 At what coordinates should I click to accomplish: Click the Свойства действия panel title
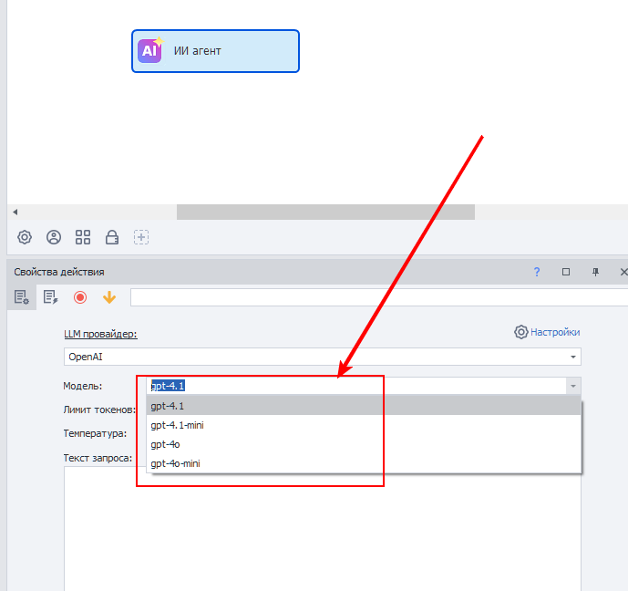59,272
